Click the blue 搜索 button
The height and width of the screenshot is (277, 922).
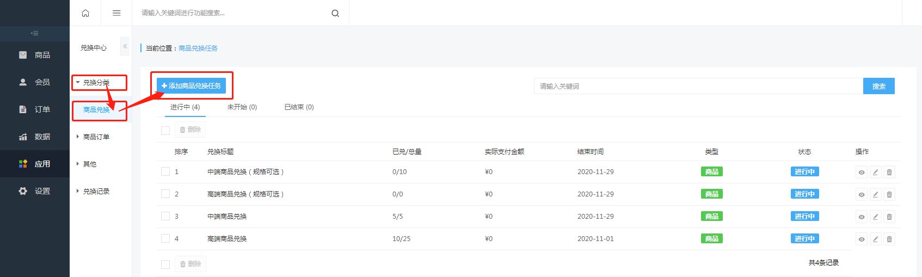878,86
